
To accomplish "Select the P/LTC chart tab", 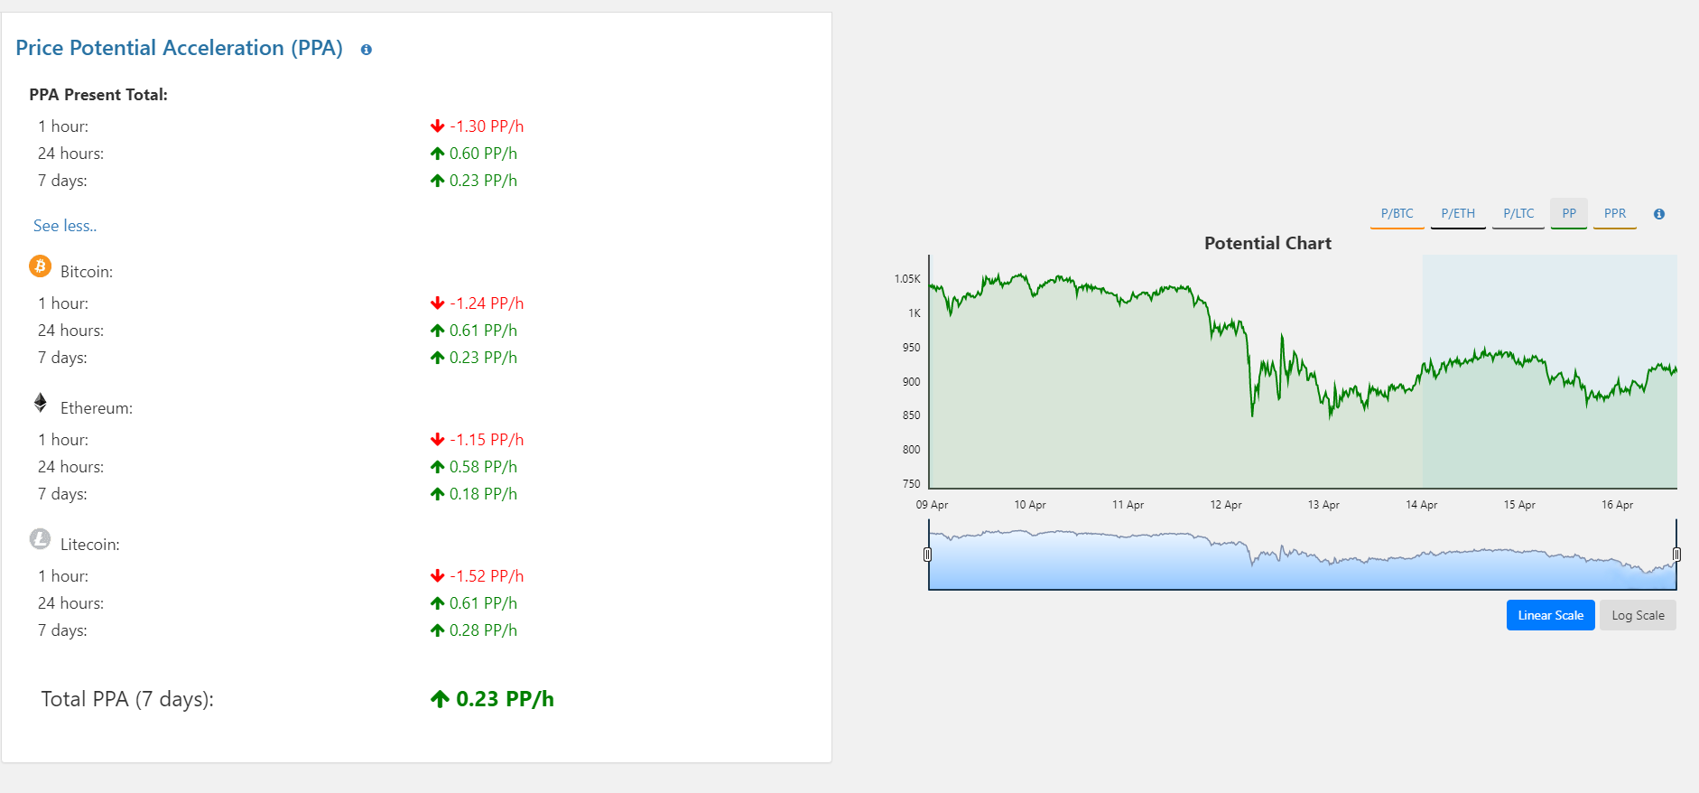I will coord(1518,214).
